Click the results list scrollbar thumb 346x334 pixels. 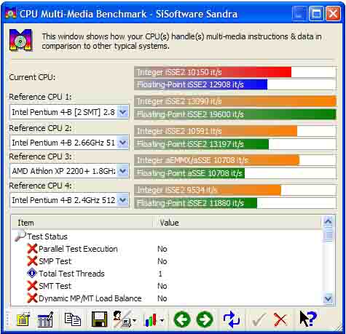tap(329, 234)
